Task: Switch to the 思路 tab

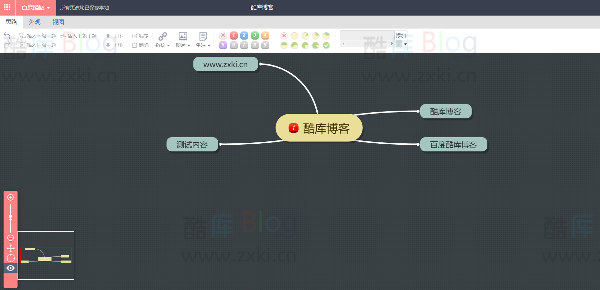Action: [x=11, y=22]
